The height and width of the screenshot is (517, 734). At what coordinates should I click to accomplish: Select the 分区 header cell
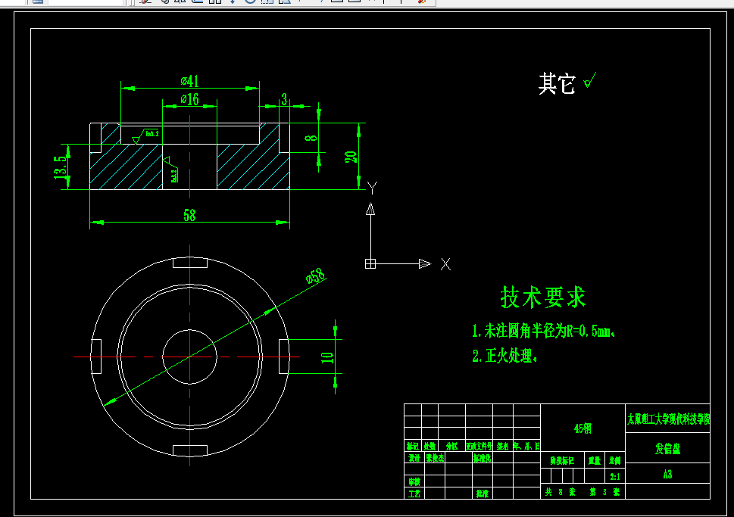[x=451, y=446]
